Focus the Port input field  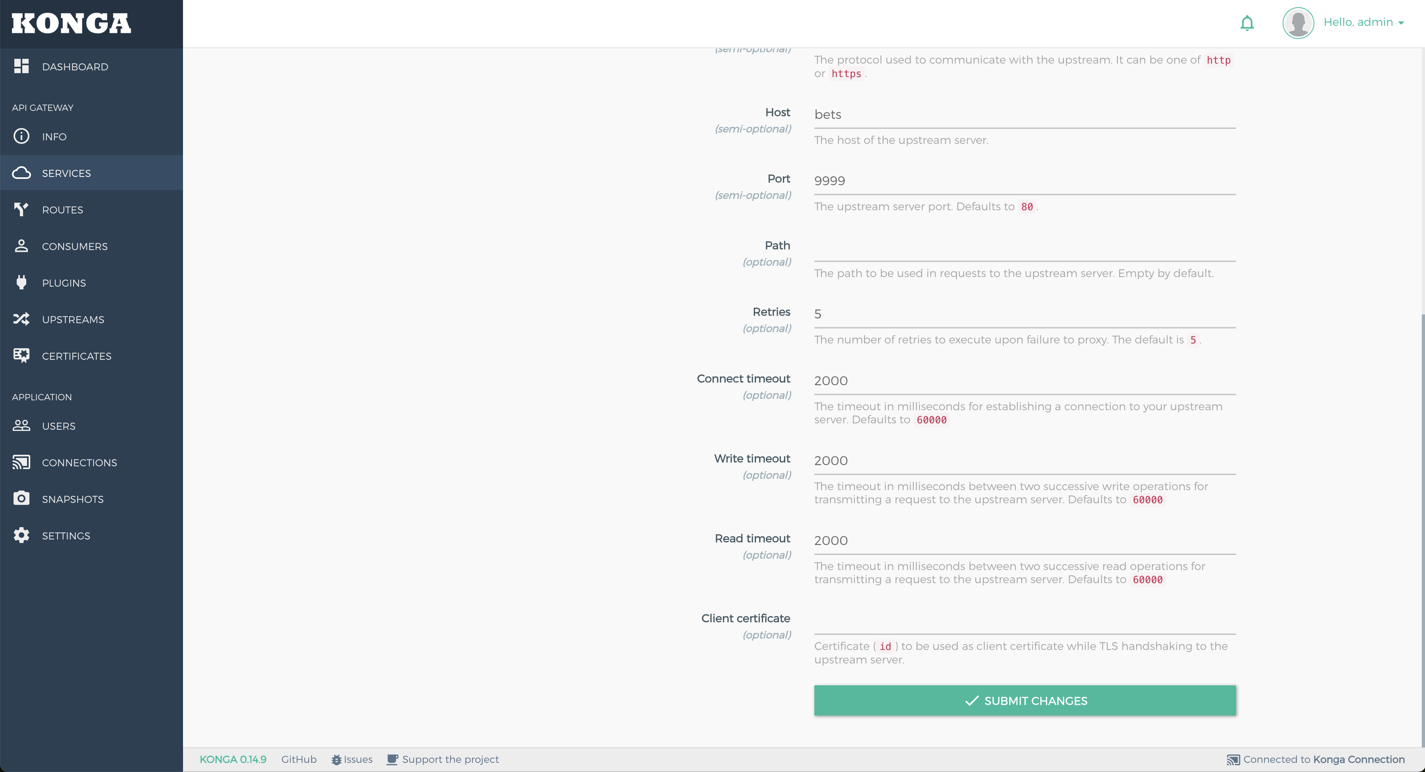tap(1024, 181)
